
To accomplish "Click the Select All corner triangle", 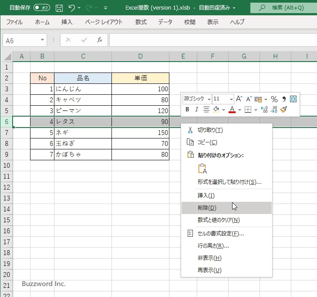I will coord(8,57).
